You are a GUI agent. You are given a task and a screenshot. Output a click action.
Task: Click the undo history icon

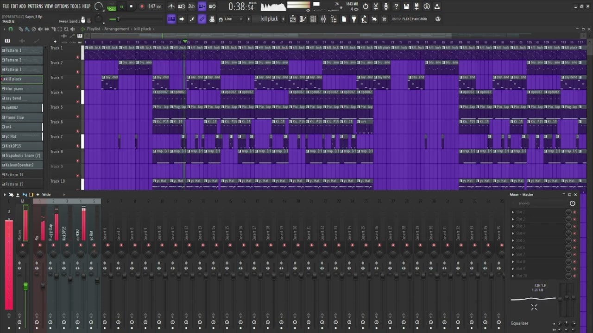(x=366, y=6)
